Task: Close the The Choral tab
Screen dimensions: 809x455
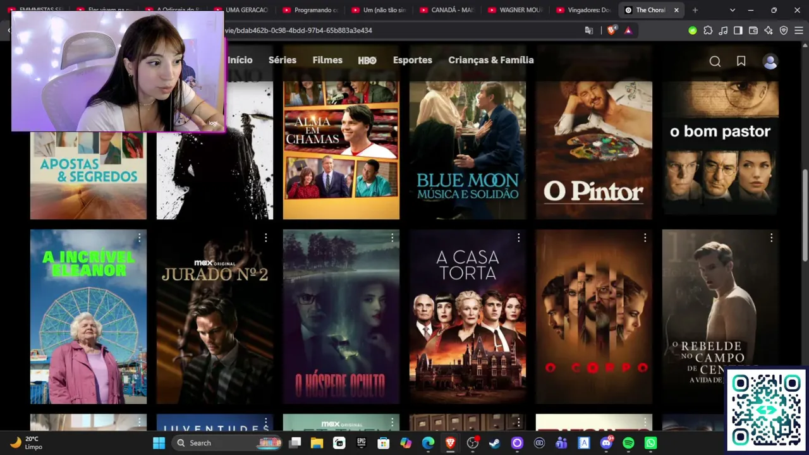Action: coord(676,10)
